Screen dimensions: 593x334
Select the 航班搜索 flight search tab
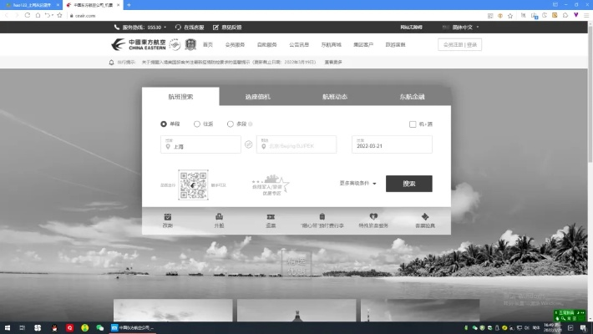(180, 97)
